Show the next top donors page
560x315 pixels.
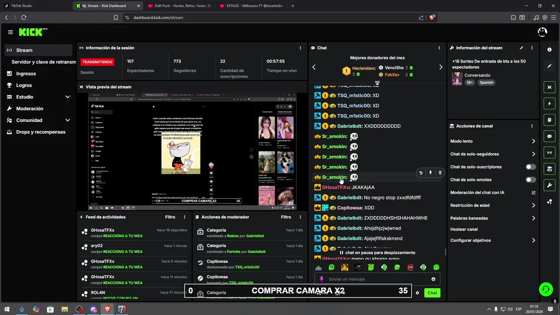point(441,67)
